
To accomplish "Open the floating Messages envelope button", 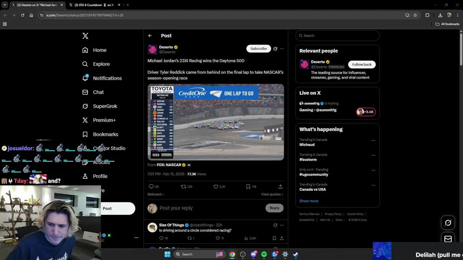I will pos(448,239).
